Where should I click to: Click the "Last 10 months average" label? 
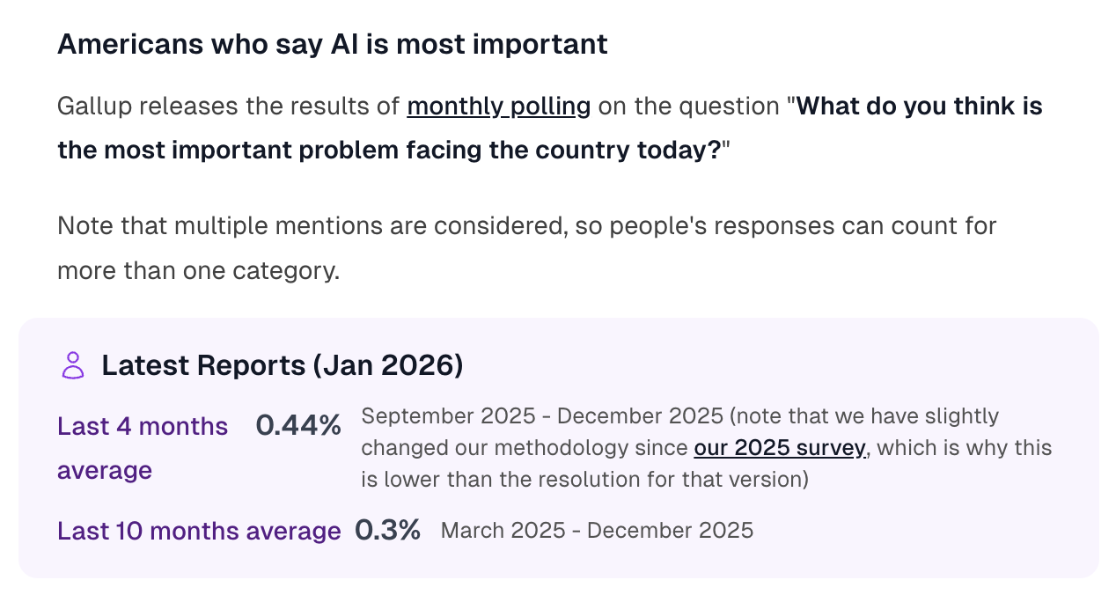coord(199,531)
